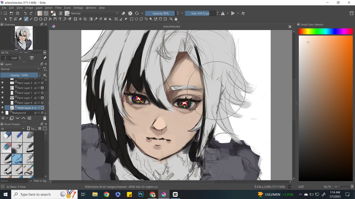Toggle eraser mode on the toolbar
The image size is (355, 199).
123,13
